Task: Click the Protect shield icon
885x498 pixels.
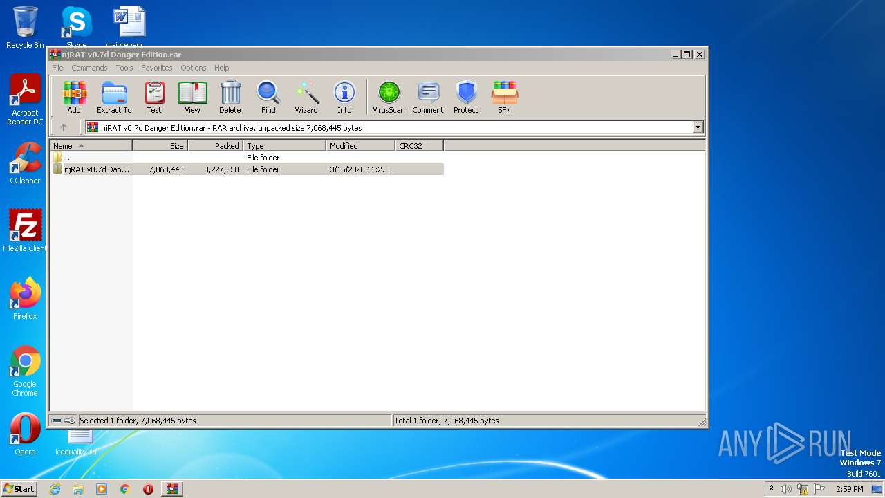Action: (466, 98)
